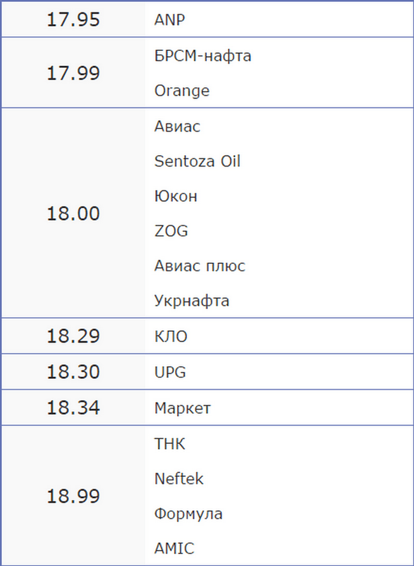Click the Neftek station name
Screen dimensions: 414x566
click(x=179, y=479)
